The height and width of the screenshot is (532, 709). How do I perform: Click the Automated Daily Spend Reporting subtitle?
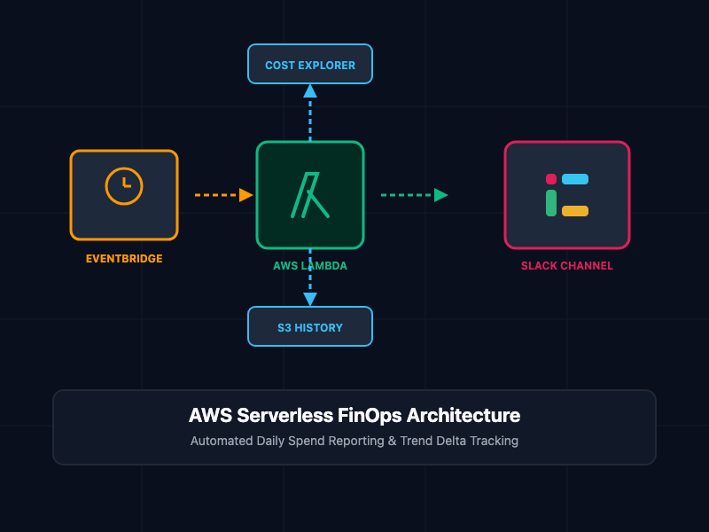point(354,441)
